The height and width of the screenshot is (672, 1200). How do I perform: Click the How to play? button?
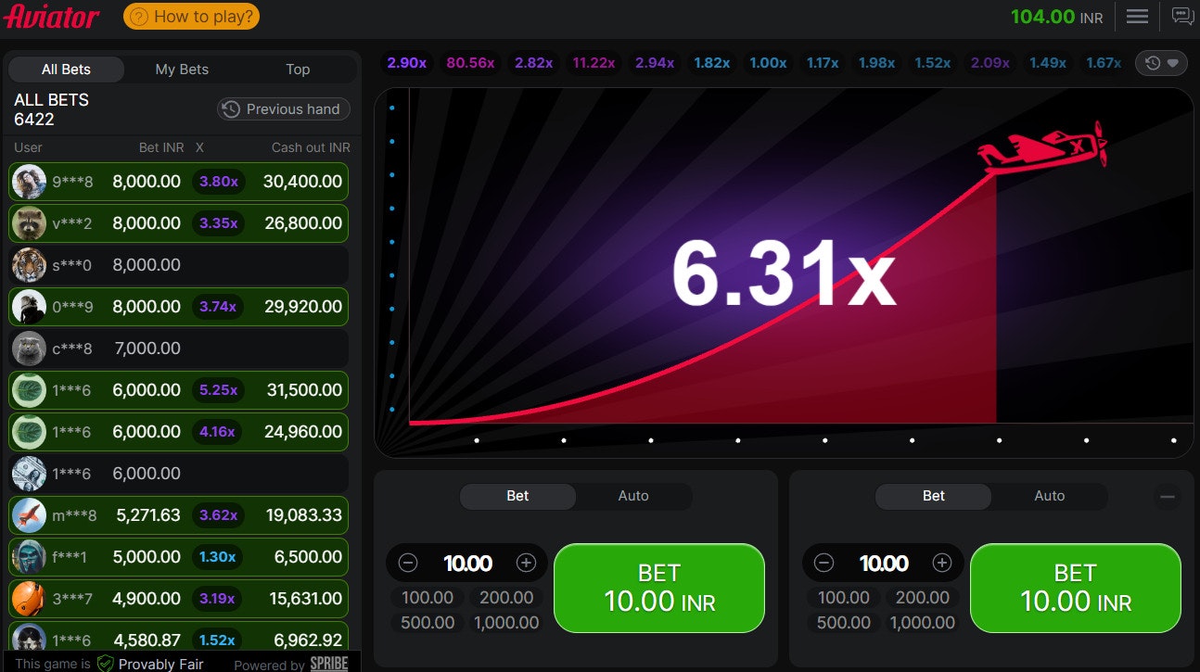pos(191,17)
